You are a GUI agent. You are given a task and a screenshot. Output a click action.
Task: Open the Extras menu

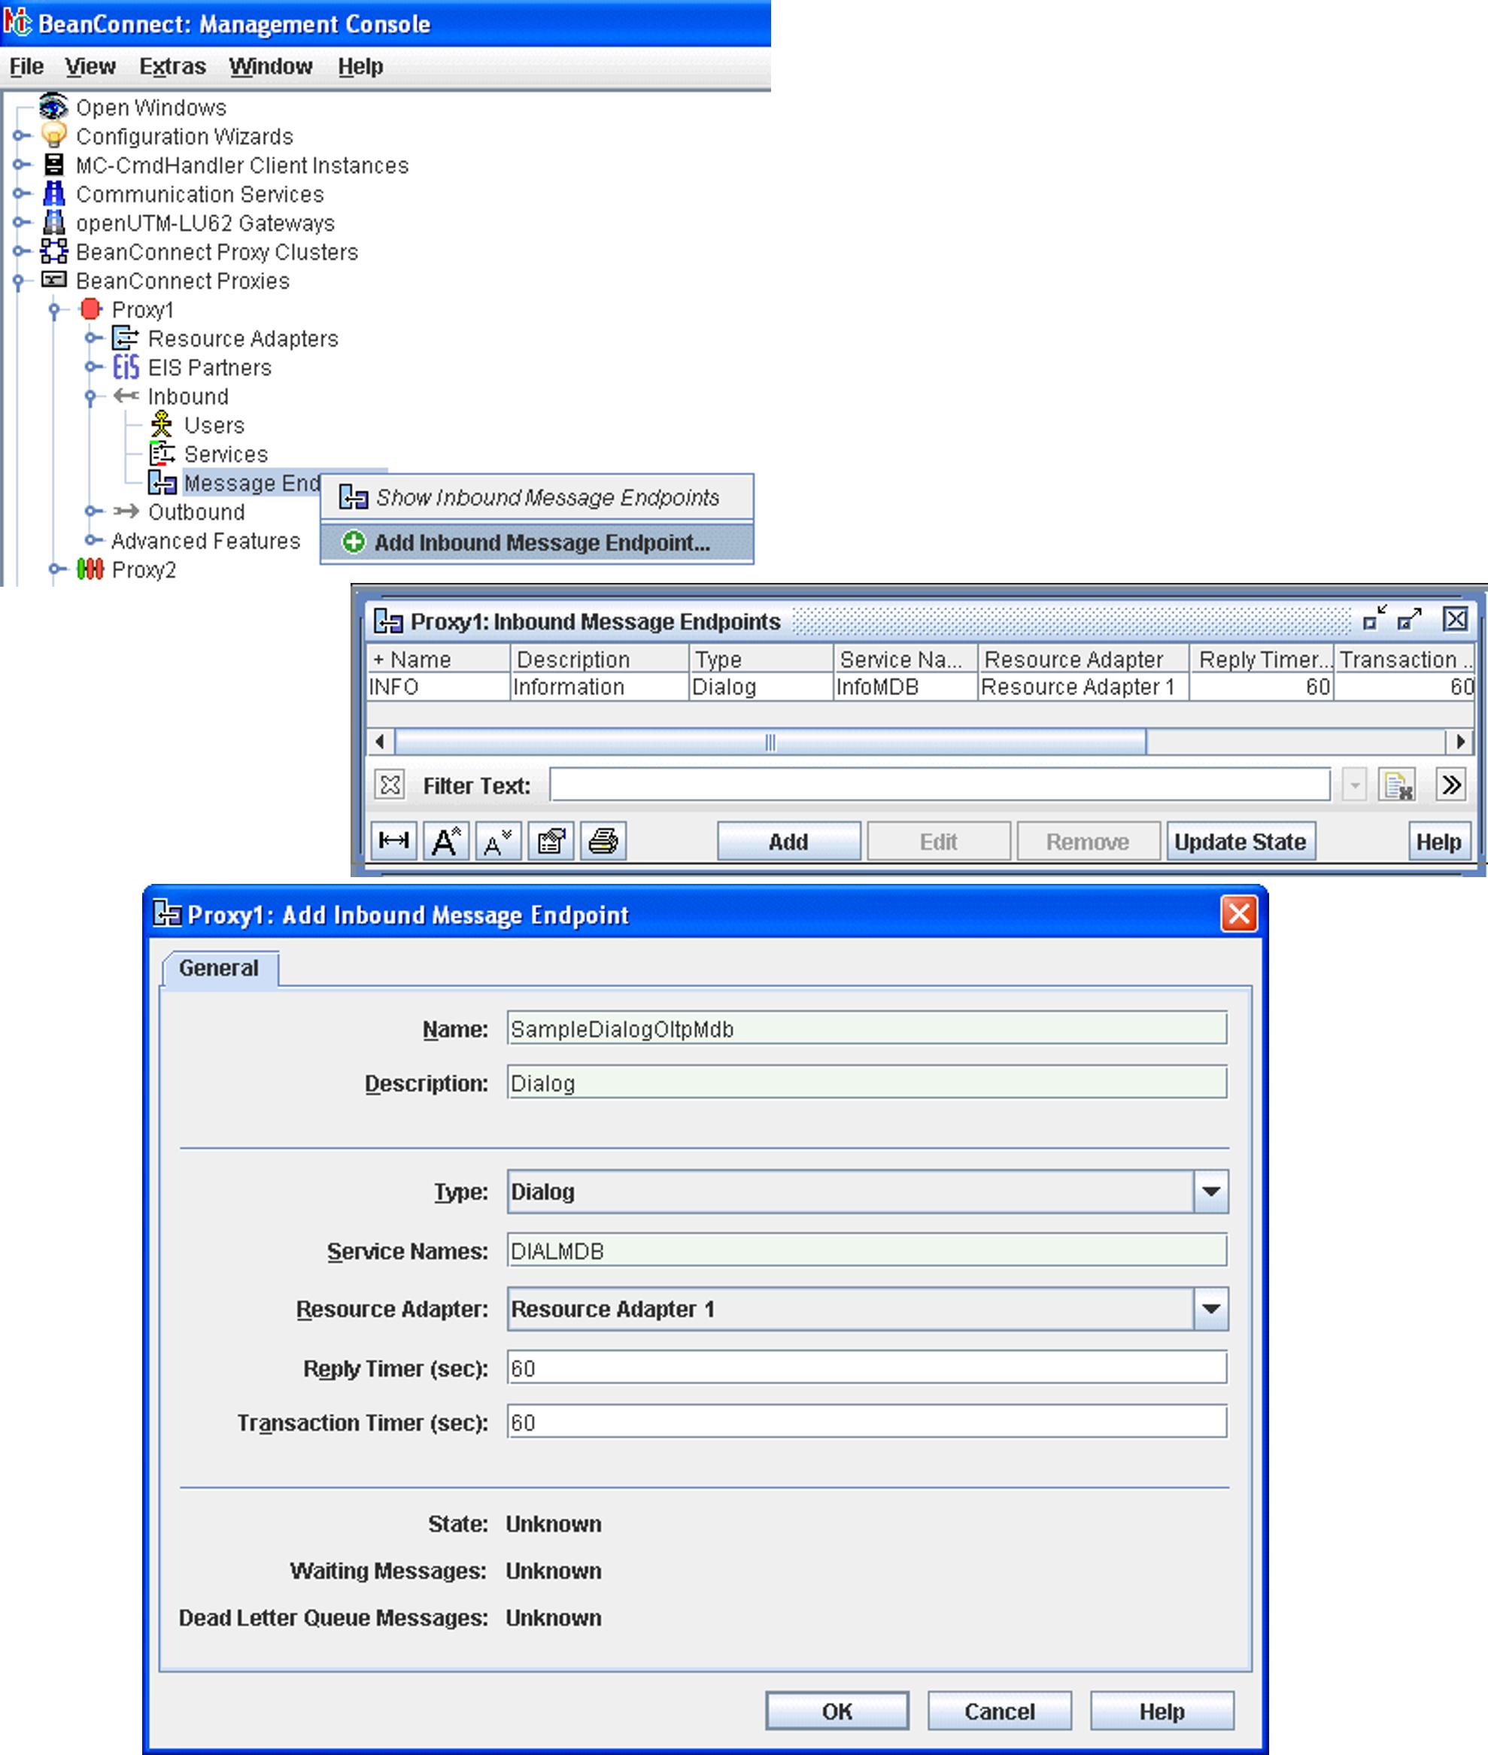172,65
